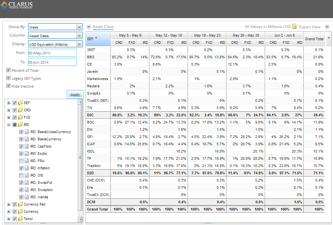Screen dimensions: 333x225
Task: Click document icon for IRD: Exotic
Action: (x=27, y=154)
